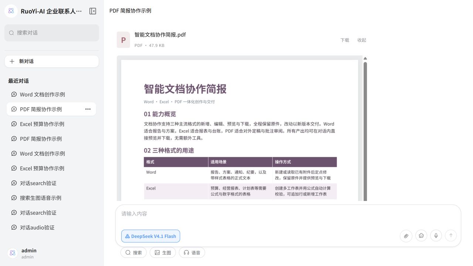The width and height of the screenshot is (473, 266).
Task: Click into the 搜索对话 search field
Action: pyautogui.click(x=52, y=33)
